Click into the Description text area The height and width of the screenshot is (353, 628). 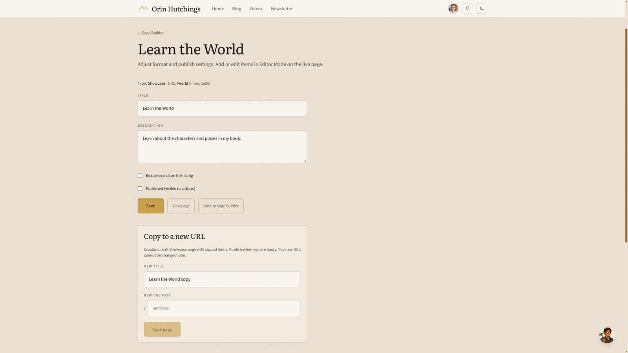point(222,147)
